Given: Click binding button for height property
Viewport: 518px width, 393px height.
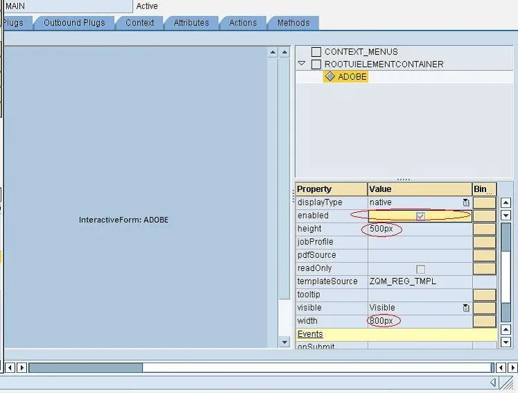Looking at the screenshot, I should tap(484, 229).
